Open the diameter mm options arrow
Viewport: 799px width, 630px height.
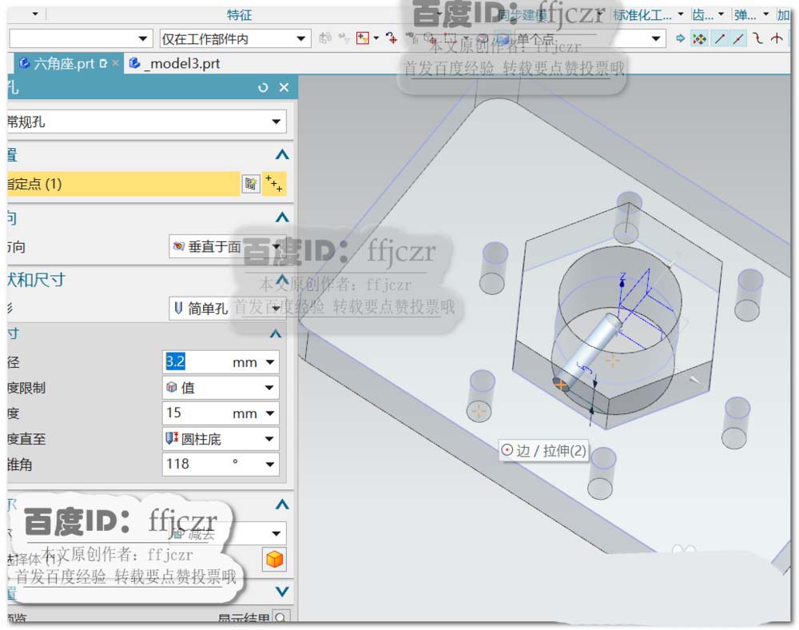pyautogui.click(x=270, y=362)
